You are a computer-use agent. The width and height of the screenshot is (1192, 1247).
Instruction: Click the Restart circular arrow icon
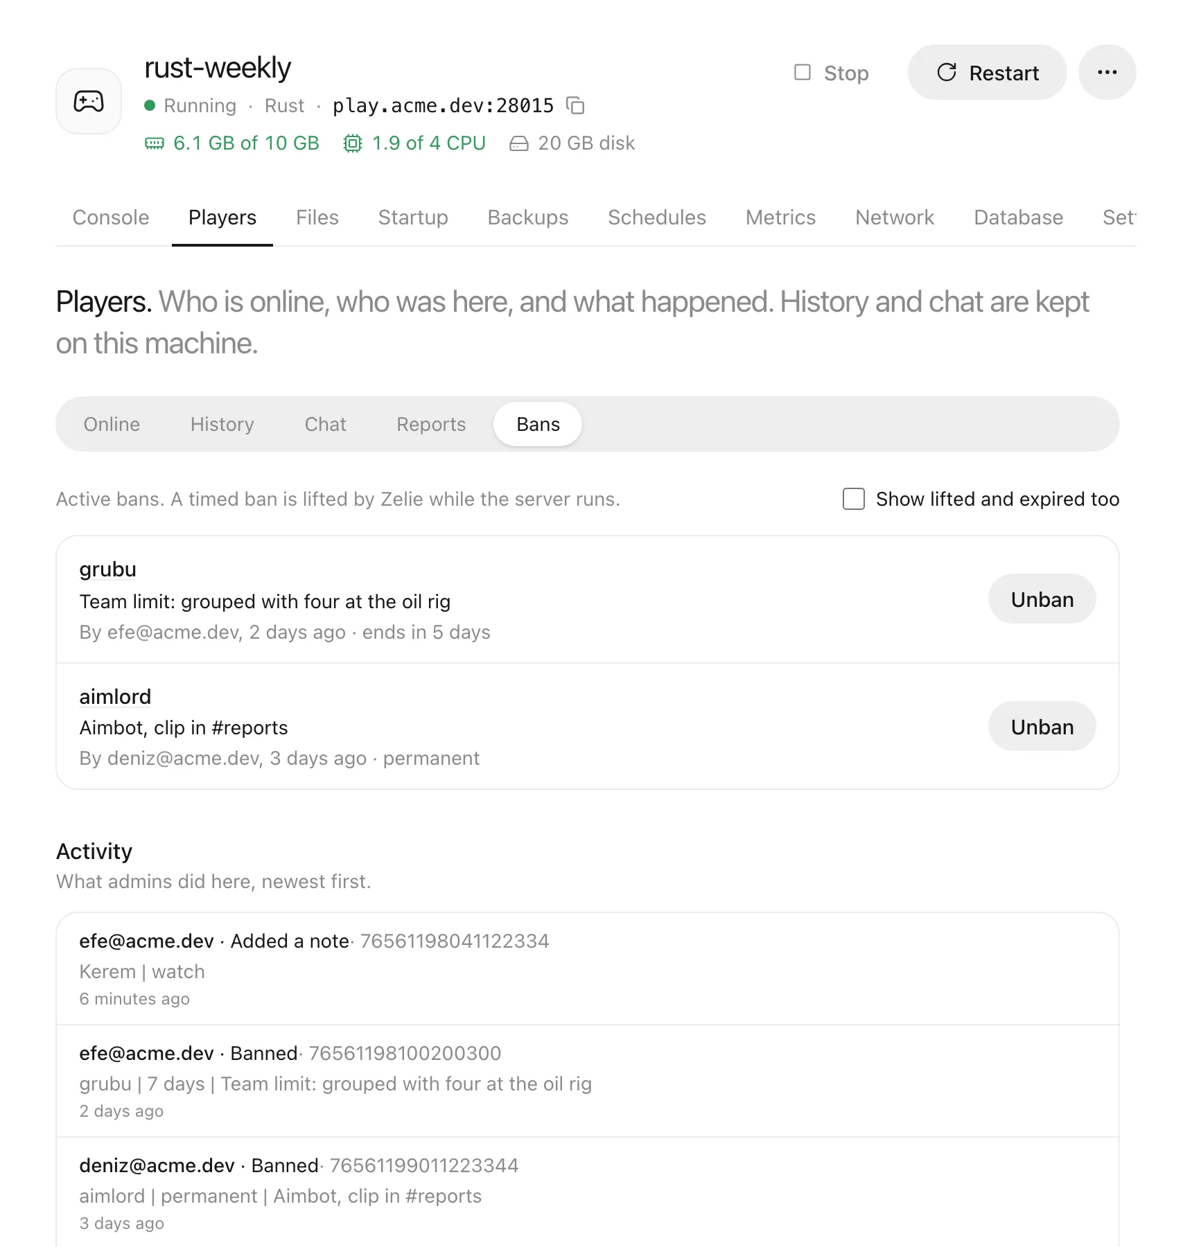click(947, 72)
